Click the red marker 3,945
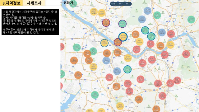The height and width of the screenshot is (112, 199). [x=162, y=96]
